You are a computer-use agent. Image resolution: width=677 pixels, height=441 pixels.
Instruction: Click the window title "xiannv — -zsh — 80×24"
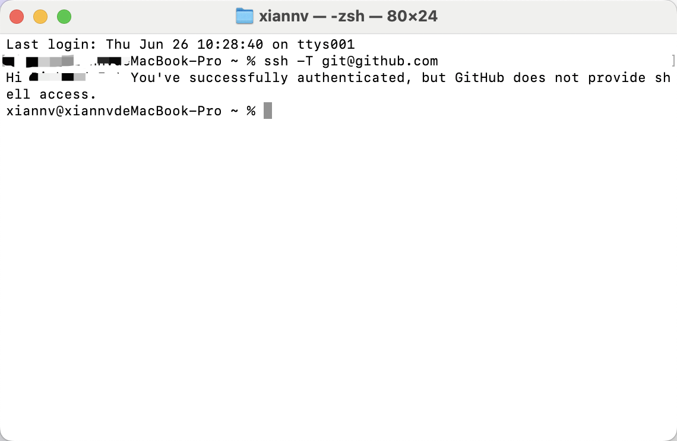348,16
